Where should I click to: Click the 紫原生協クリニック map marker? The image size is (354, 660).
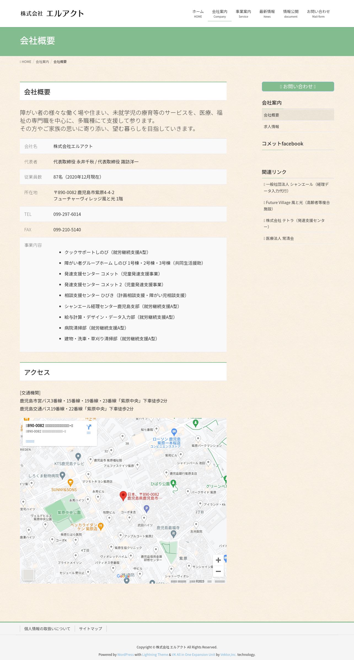click(x=111, y=547)
